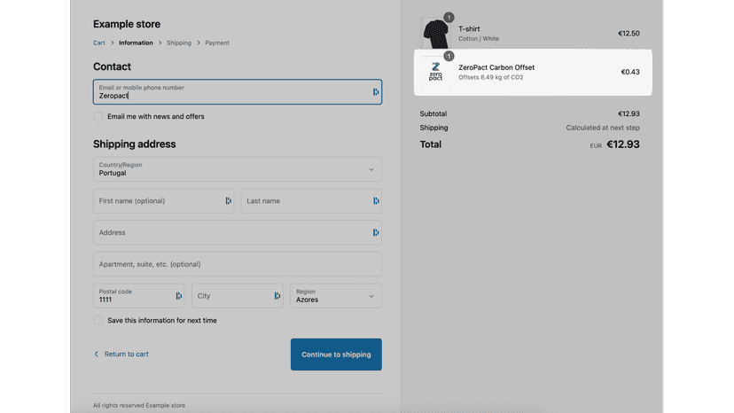Screen dimensions: 734x413
Task: Click Continue to shipping button
Action: [336, 355]
